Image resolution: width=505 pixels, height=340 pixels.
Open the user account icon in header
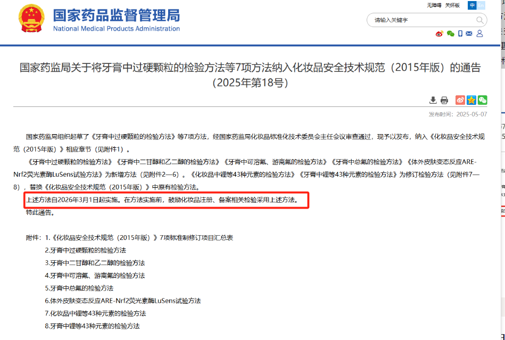(x=479, y=34)
